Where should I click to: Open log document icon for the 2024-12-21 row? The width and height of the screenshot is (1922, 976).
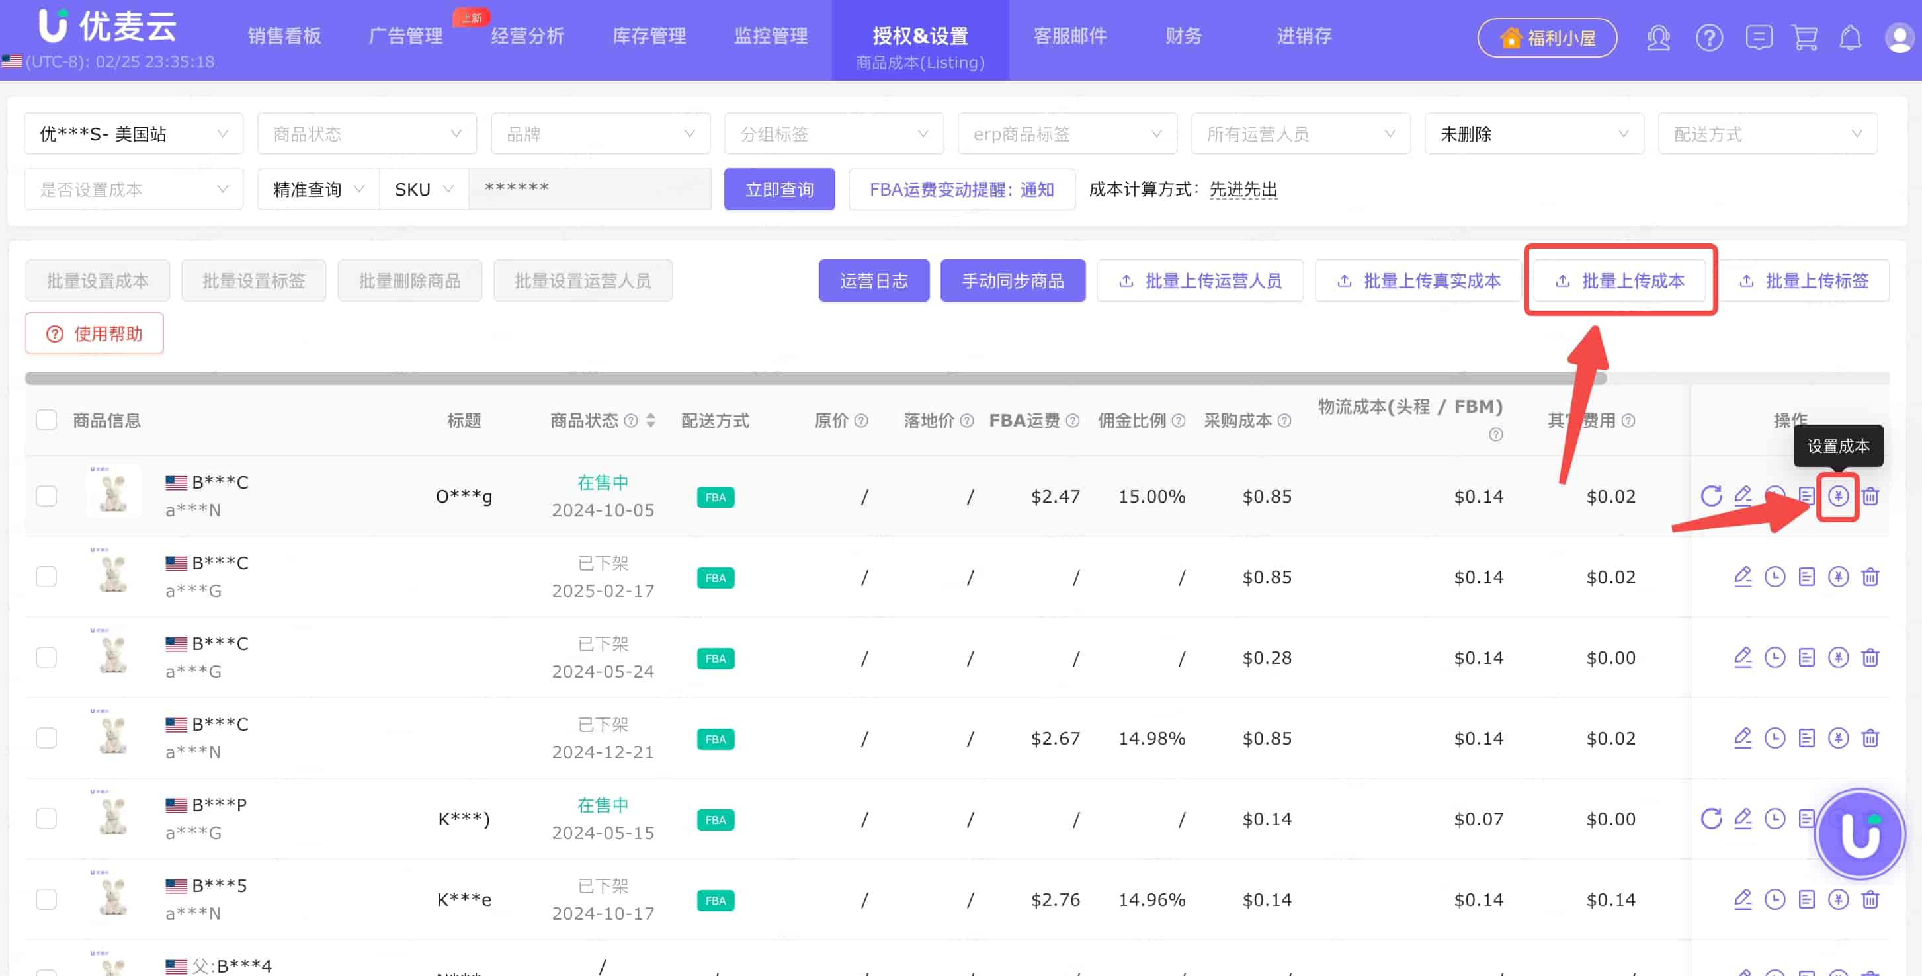pos(1806,737)
